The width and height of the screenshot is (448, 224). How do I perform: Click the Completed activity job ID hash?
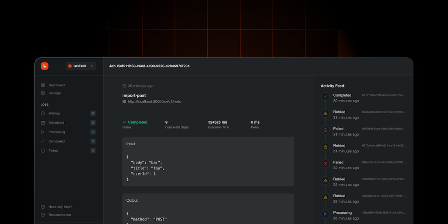click(x=384, y=95)
